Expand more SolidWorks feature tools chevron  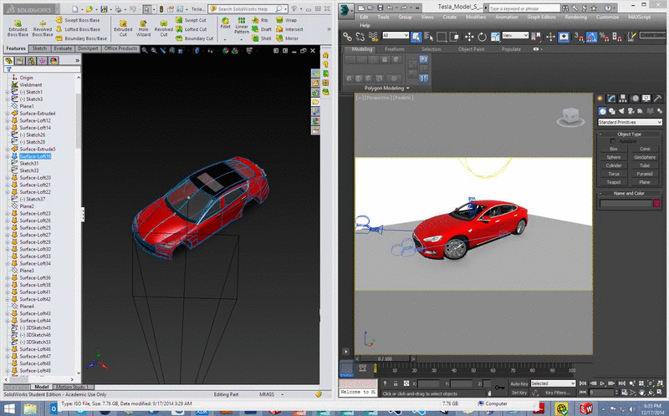pyautogui.click(x=329, y=29)
